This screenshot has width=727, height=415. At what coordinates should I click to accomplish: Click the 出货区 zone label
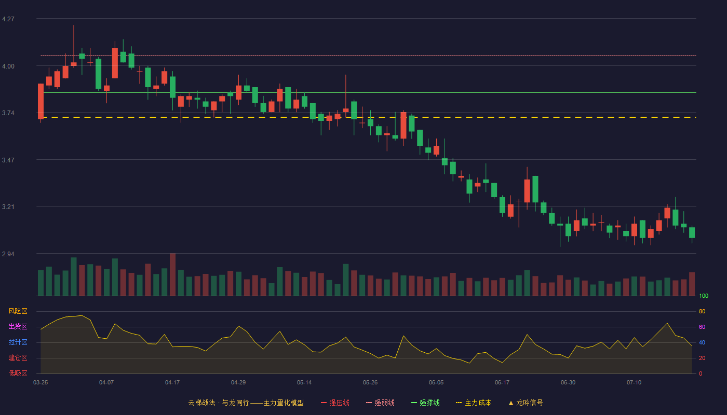18,327
